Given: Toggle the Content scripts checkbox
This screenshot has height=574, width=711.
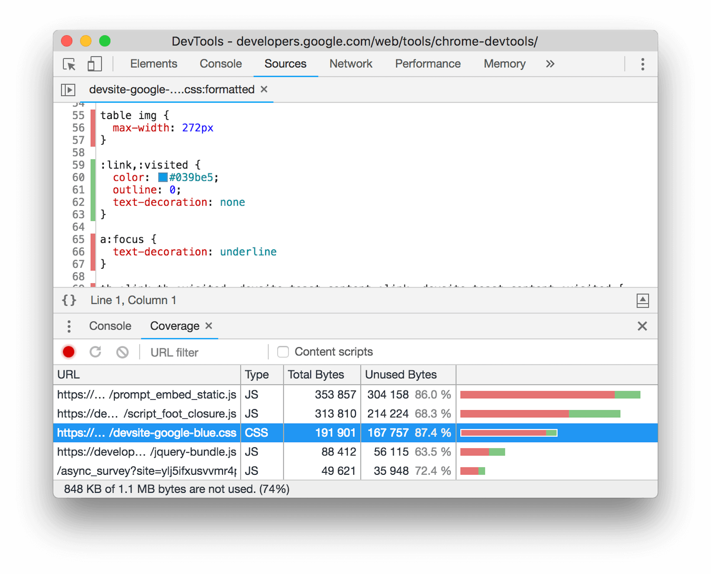Looking at the screenshot, I should [282, 351].
